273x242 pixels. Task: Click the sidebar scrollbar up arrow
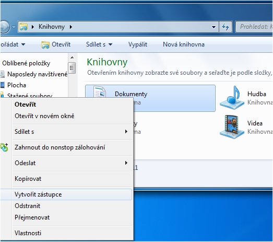point(72,57)
